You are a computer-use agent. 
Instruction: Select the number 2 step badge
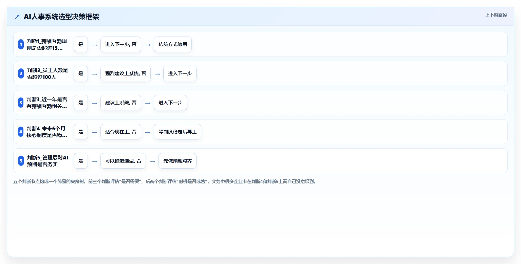tap(21, 73)
